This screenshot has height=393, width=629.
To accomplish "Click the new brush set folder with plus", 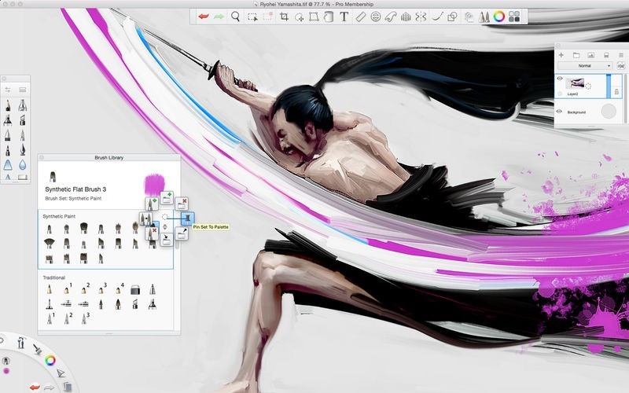I will pyautogui.click(x=167, y=198).
